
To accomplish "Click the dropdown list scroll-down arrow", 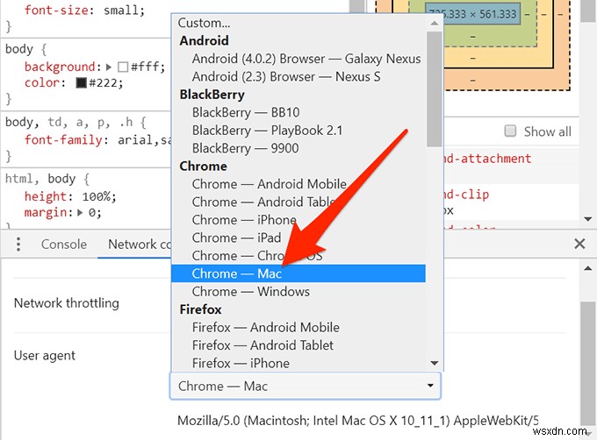I will (434, 363).
